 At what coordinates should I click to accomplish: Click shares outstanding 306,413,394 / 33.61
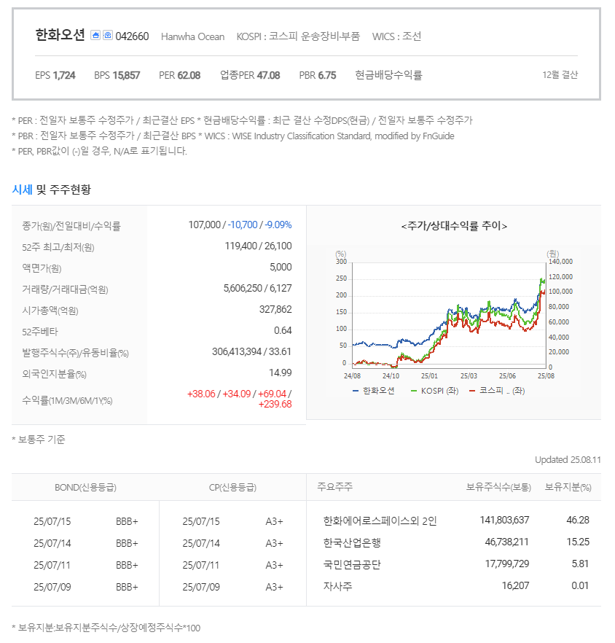pos(251,352)
